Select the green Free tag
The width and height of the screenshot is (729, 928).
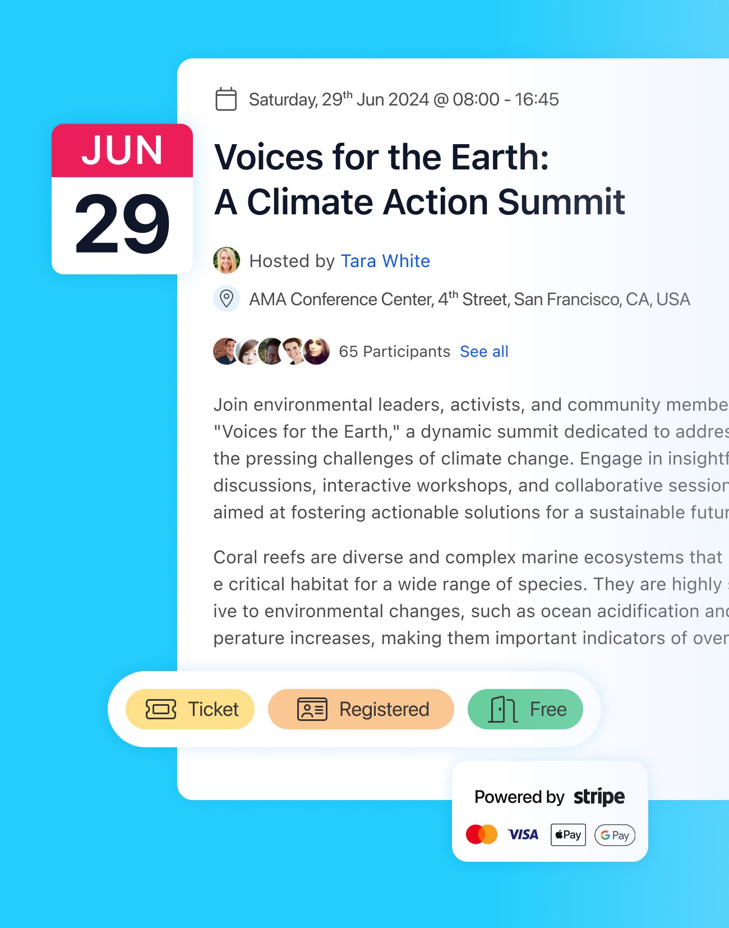525,709
